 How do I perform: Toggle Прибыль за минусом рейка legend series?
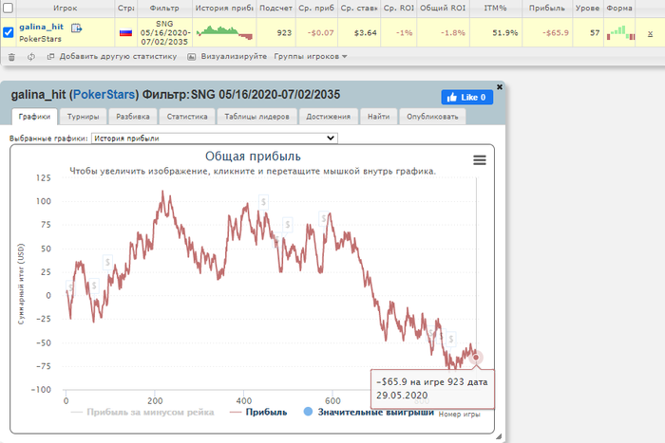coord(142,412)
